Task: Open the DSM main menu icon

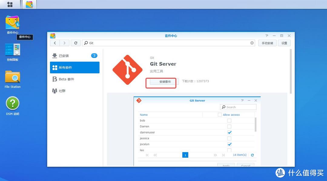Action: (x=10, y=4)
